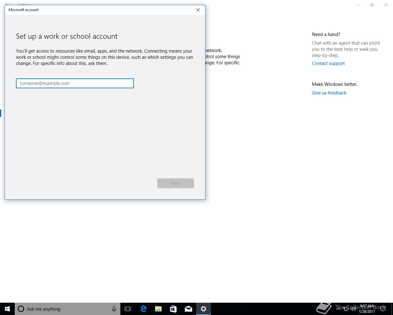Click the Next button in the account dialog
Image resolution: width=393 pixels, height=315 pixels.
coord(176,183)
